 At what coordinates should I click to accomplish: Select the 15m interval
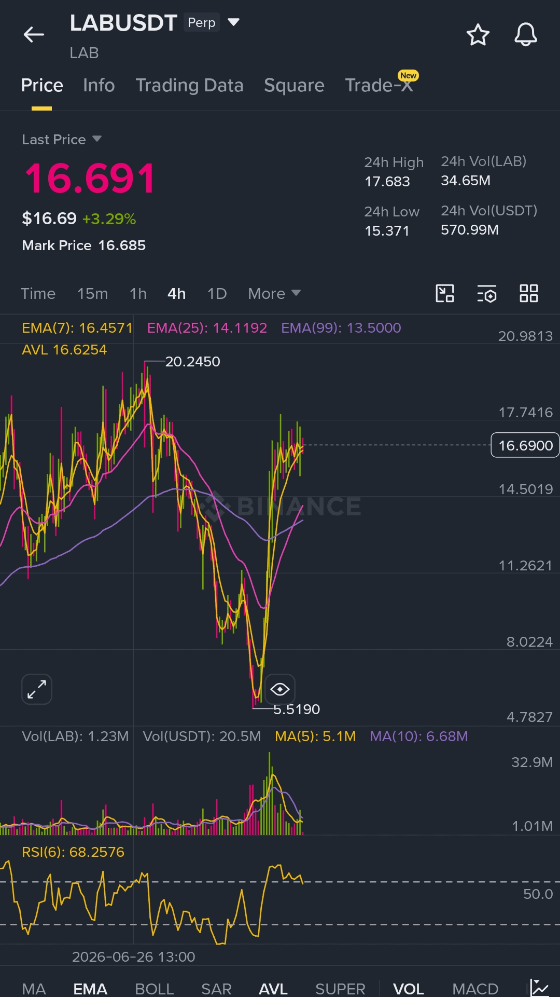coord(93,294)
